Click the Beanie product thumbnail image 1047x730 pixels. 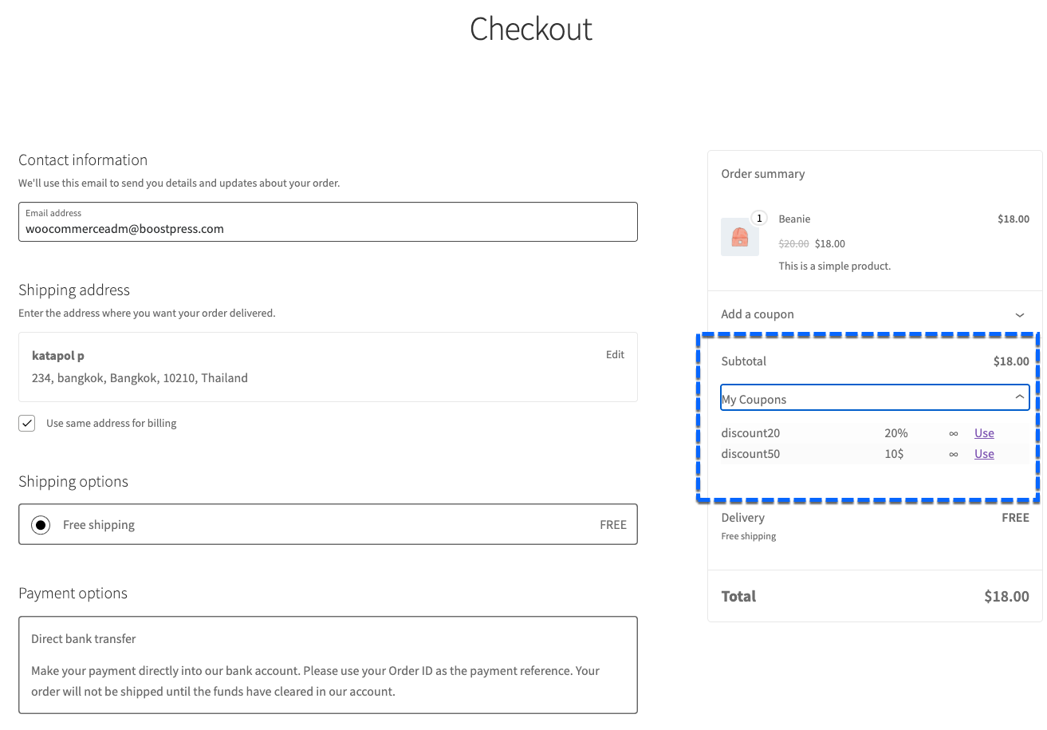coord(740,236)
